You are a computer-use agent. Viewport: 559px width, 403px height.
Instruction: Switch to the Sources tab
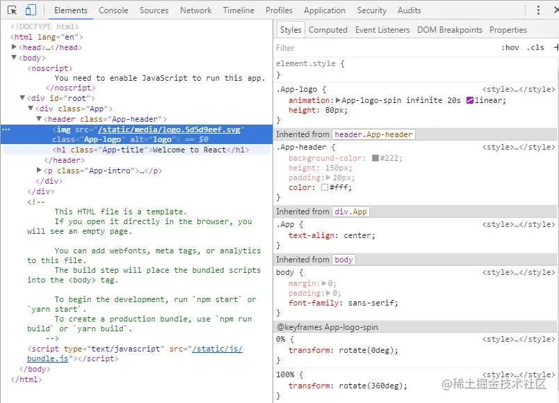pyautogui.click(x=154, y=10)
